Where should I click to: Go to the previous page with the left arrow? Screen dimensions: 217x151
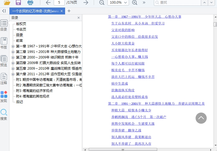pyautogui.click(x=48, y=3)
